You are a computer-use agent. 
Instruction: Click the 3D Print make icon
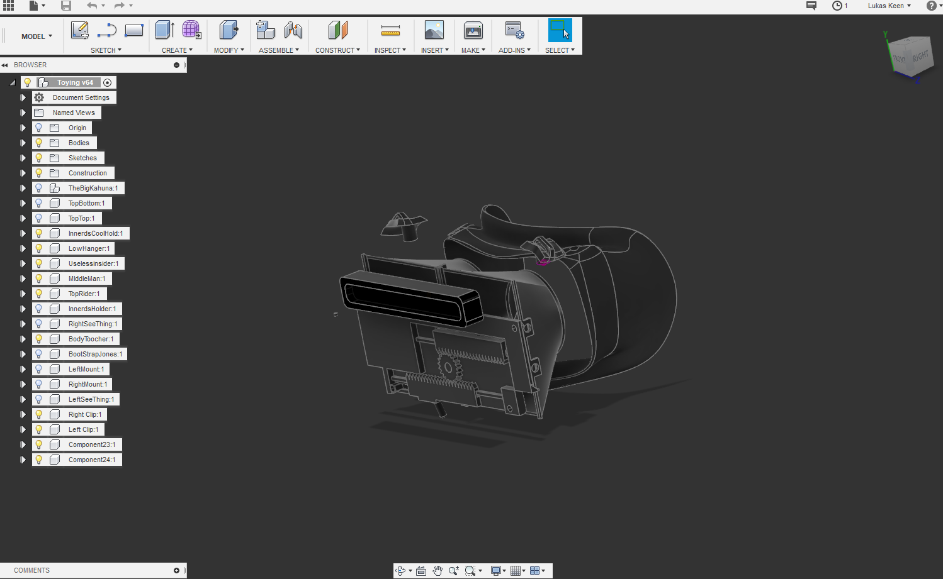[473, 30]
